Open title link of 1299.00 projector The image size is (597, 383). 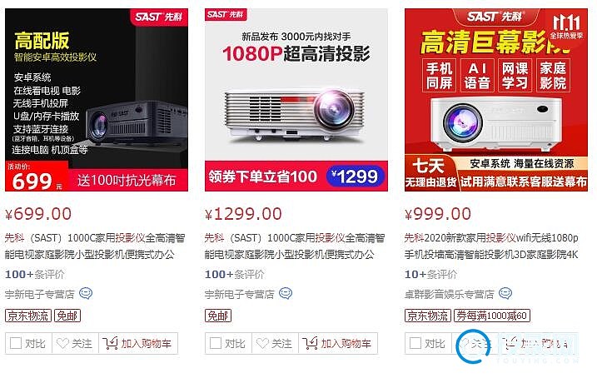295,246
